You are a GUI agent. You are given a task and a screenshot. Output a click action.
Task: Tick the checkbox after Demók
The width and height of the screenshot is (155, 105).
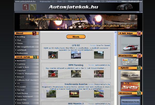90,1
